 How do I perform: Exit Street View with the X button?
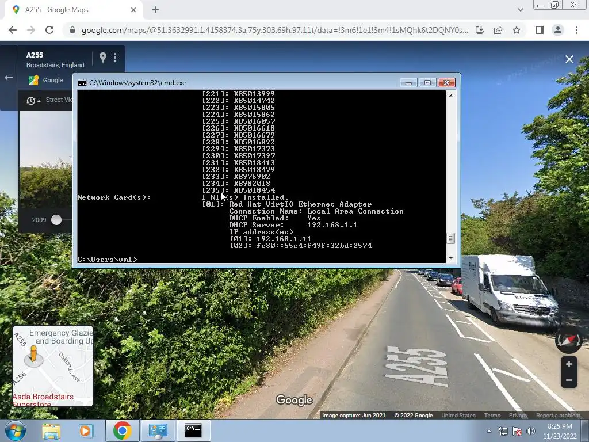pos(569,59)
